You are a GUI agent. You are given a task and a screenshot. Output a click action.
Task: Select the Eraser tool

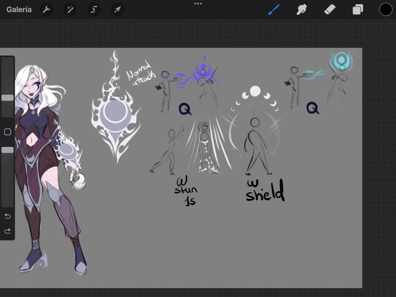[x=330, y=9]
